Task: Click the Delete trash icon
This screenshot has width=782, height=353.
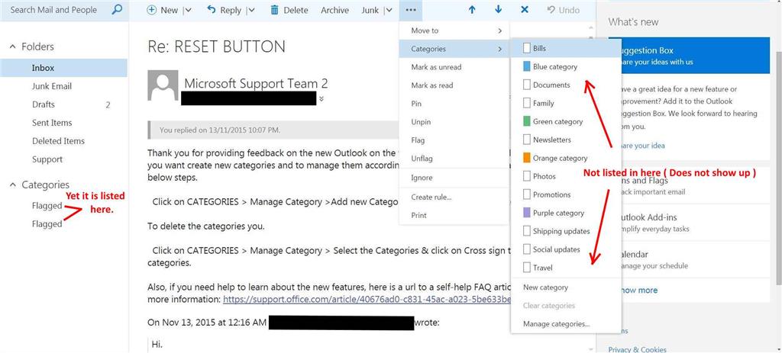Action: [274, 10]
